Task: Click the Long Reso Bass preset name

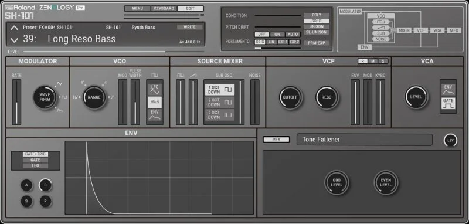Action: [x=81, y=39]
